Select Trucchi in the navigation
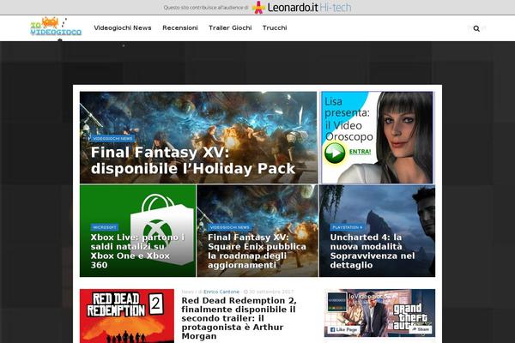515x343 pixels. point(275,28)
